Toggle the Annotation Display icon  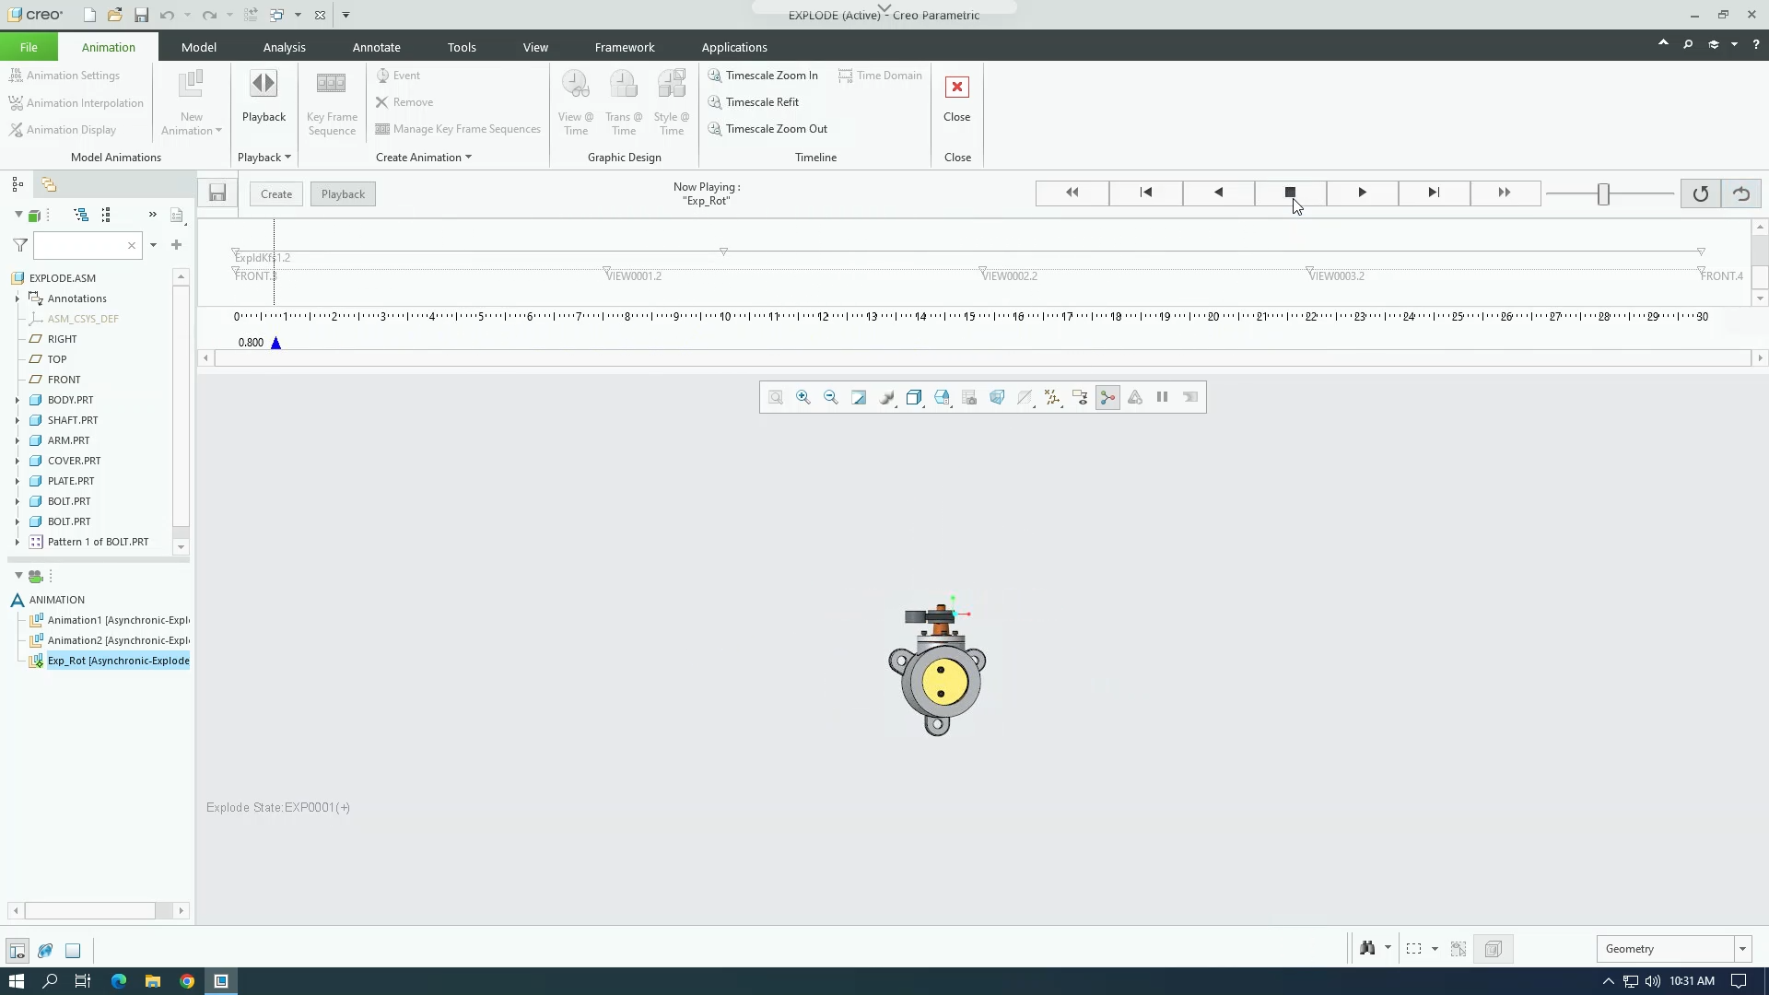[1080, 397]
